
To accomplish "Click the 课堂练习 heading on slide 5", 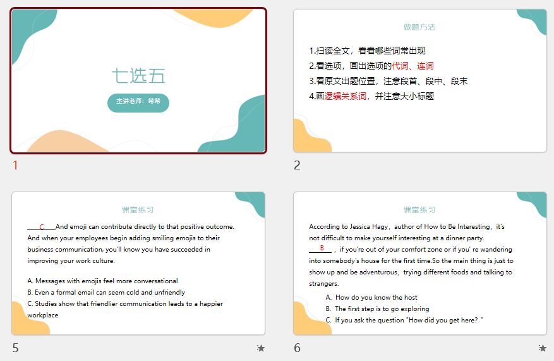I will coord(138,210).
